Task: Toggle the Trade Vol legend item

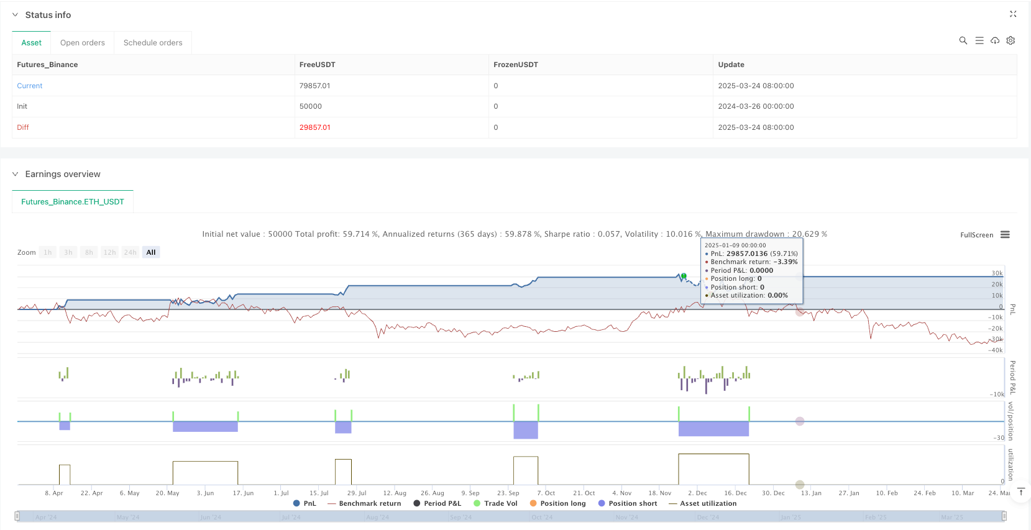Action: tap(495, 503)
